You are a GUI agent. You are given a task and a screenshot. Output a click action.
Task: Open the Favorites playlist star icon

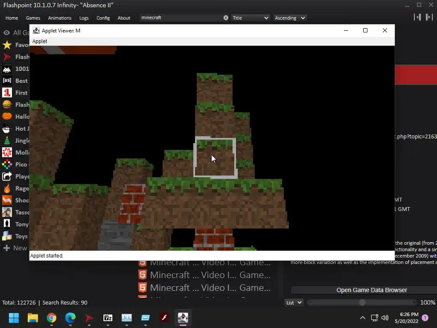(x=7, y=45)
